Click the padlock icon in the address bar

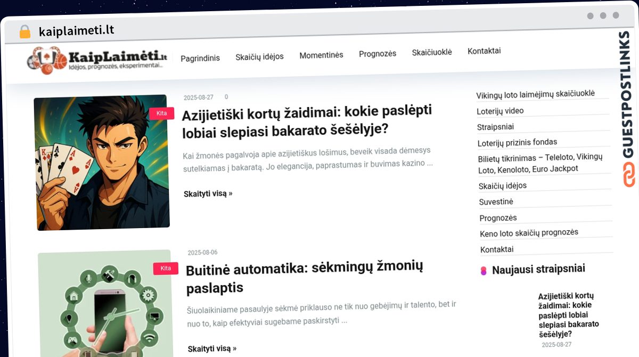tap(25, 32)
